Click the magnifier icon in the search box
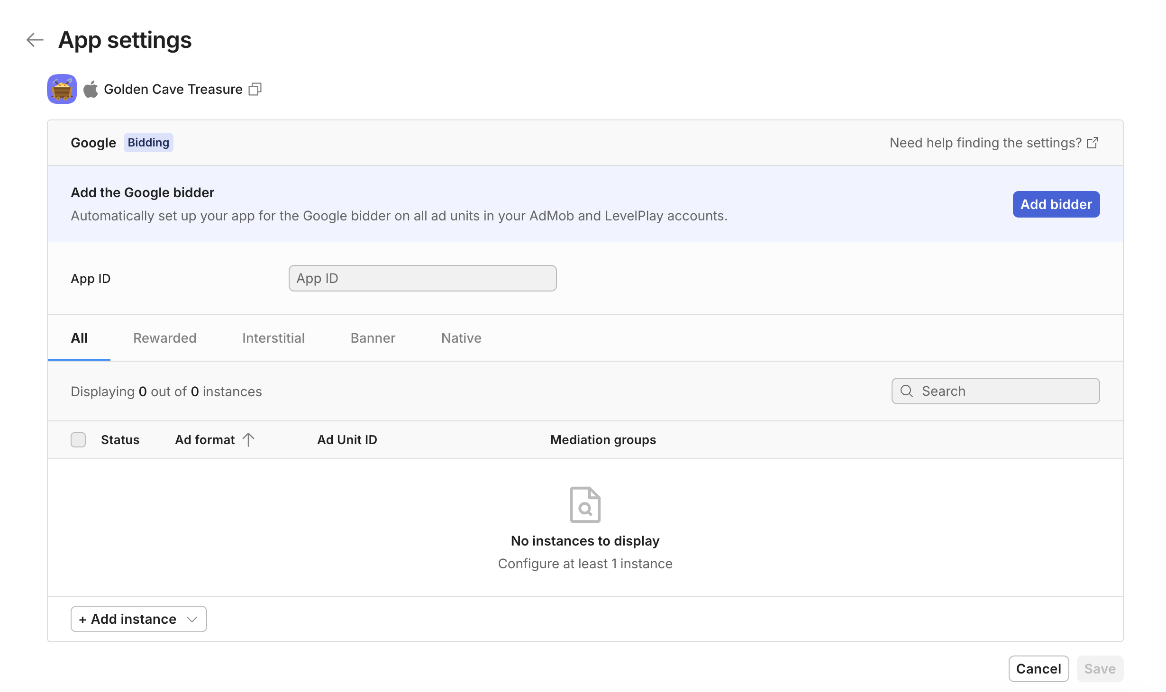The image size is (1166, 692). pyautogui.click(x=906, y=391)
